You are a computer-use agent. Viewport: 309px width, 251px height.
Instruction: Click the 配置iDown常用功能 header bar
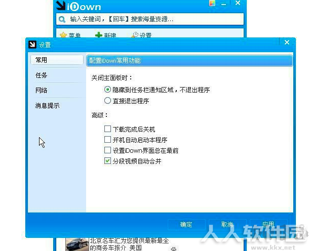pyautogui.click(x=189, y=61)
